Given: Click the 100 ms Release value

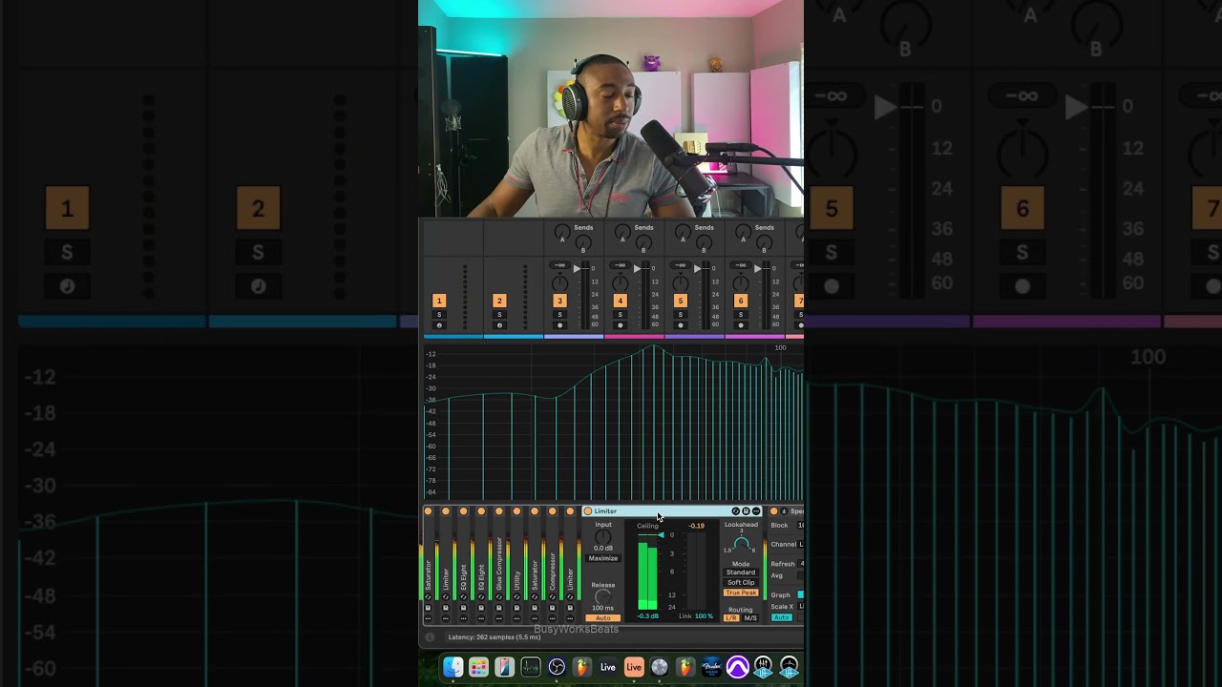Looking at the screenshot, I should [603, 609].
